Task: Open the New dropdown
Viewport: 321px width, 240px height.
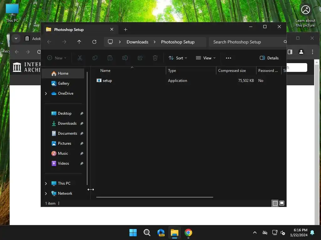Action: pyautogui.click(x=57, y=58)
